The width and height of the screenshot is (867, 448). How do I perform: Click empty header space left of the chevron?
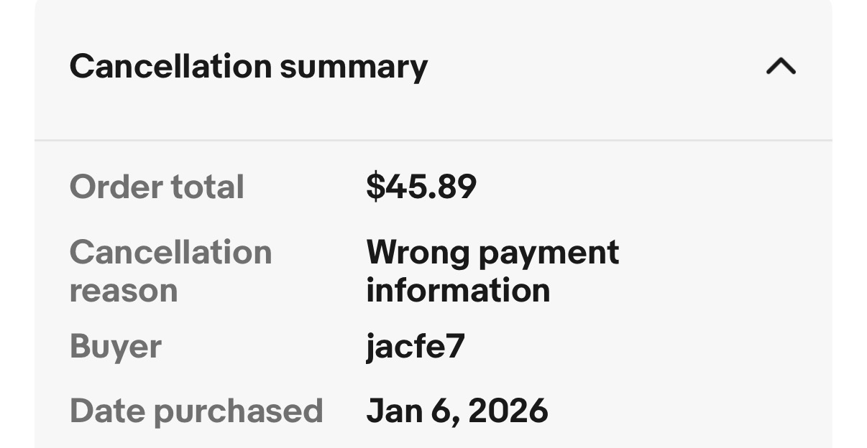click(x=597, y=67)
